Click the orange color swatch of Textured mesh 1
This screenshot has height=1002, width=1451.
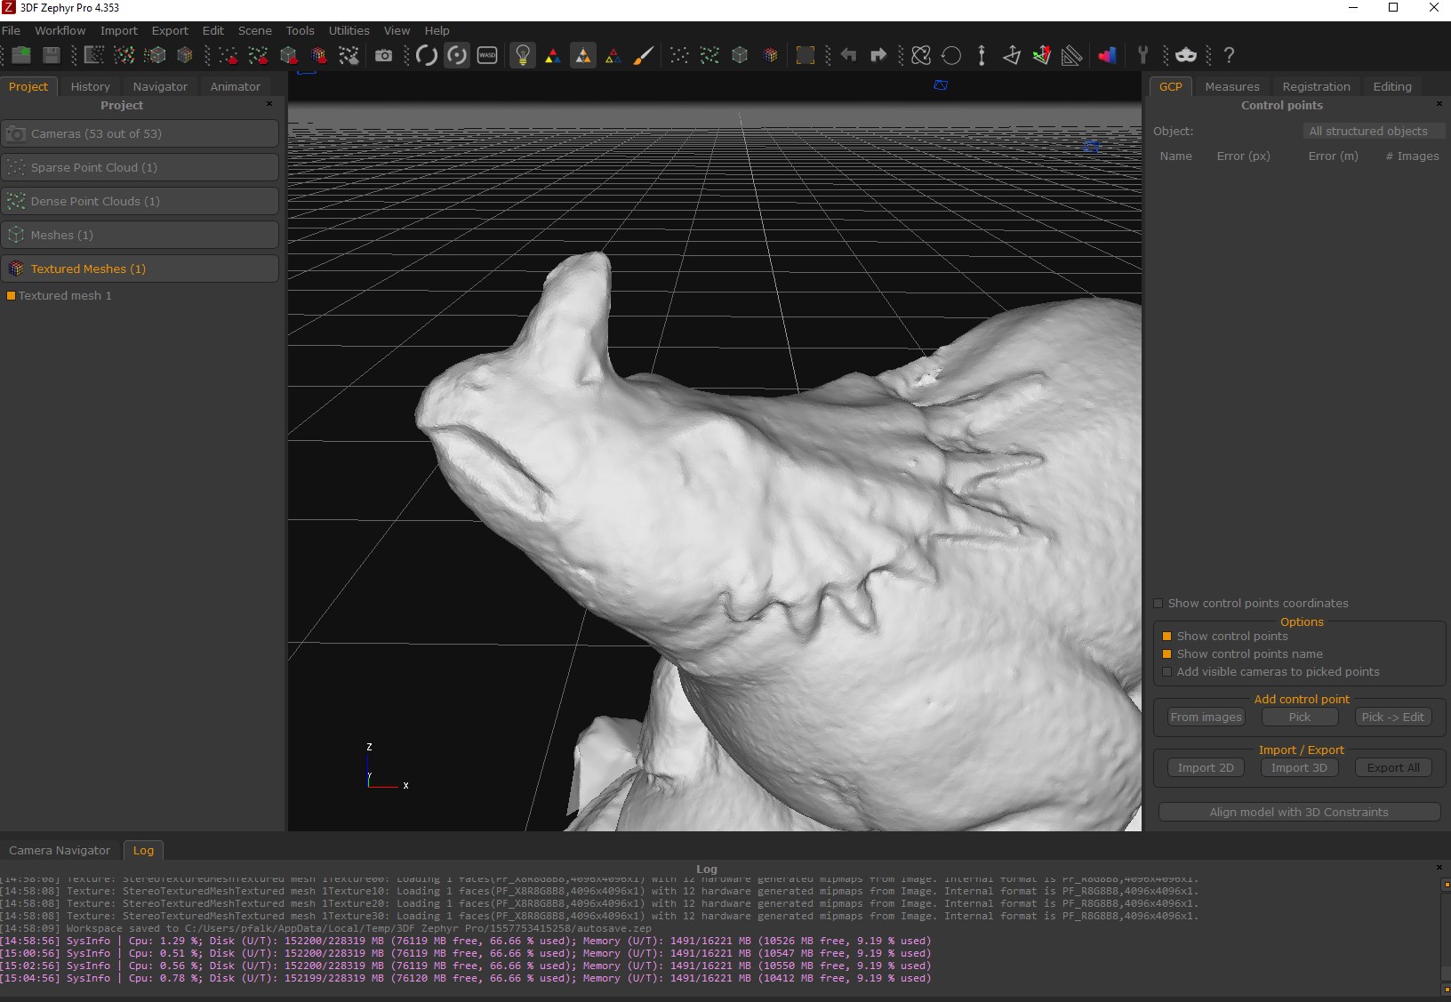[12, 296]
